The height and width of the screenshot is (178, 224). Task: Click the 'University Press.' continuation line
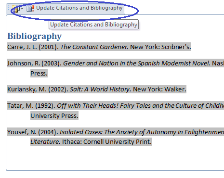54,115
